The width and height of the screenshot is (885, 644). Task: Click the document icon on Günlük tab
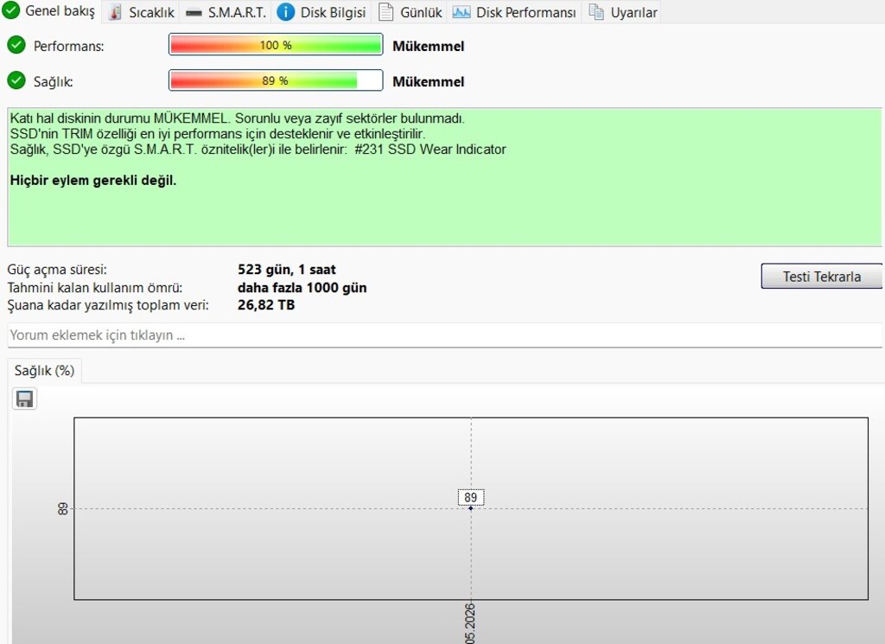386,12
